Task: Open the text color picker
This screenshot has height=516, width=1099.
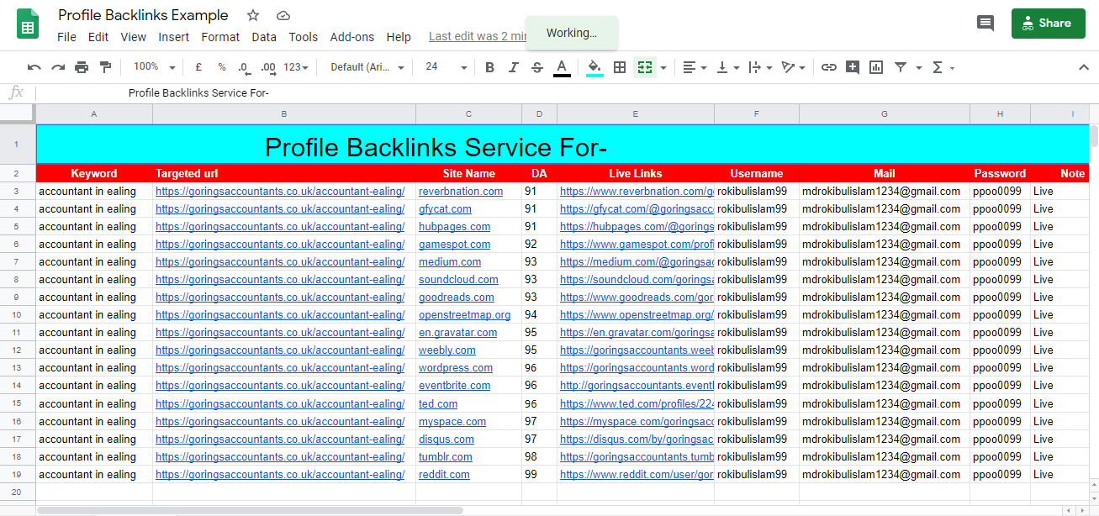Action: pyautogui.click(x=561, y=67)
